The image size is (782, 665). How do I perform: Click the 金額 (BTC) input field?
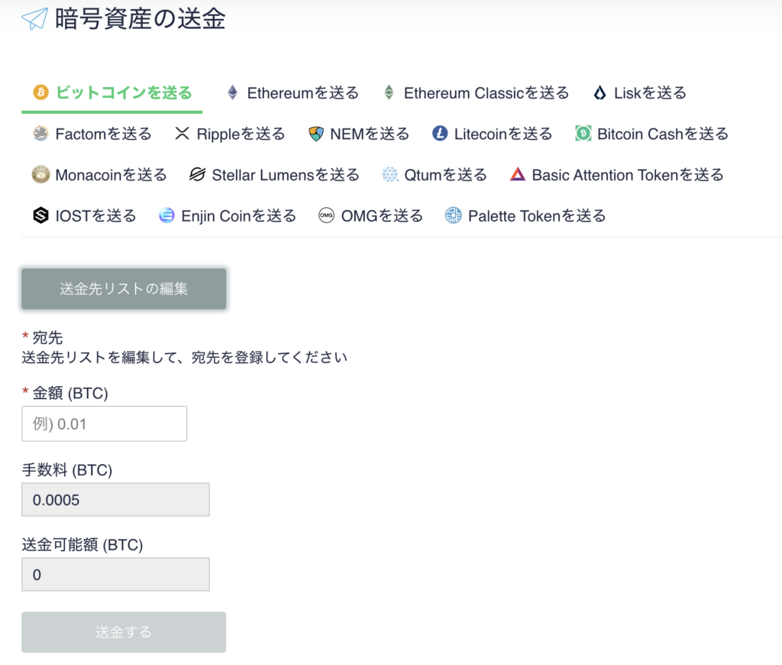[104, 423]
